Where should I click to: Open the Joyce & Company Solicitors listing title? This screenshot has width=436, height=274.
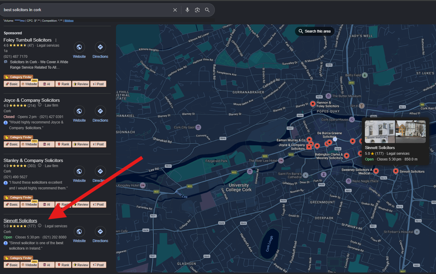tap(32, 100)
